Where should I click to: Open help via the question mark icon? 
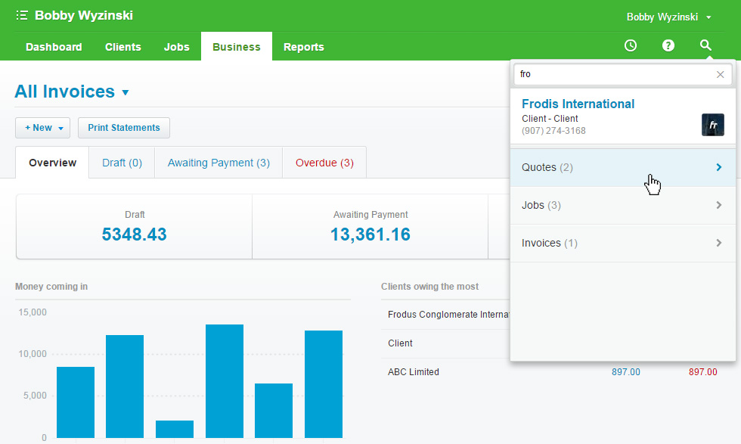pyautogui.click(x=668, y=45)
